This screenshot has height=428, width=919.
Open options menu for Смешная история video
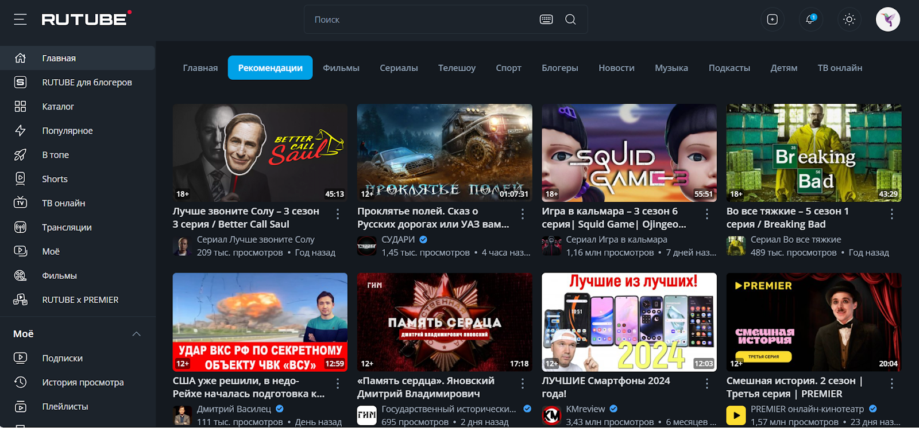pos(891,383)
